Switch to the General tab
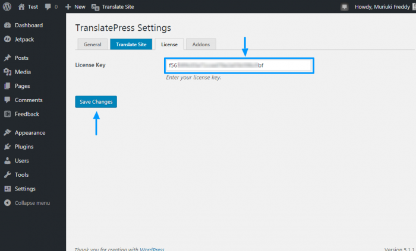The width and height of the screenshot is (416, 251). (x=92, y=45)
